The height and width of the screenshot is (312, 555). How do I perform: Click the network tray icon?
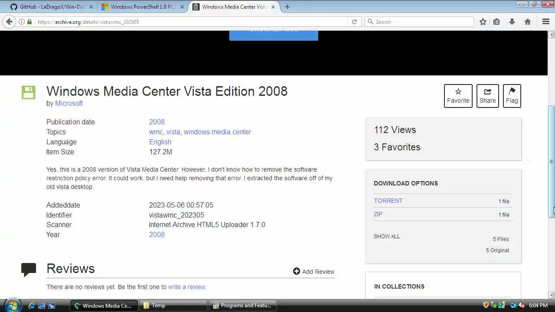pos(513,305)
